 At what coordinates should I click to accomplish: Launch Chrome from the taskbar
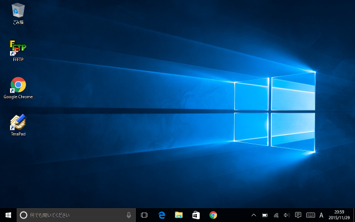(213, 215)
